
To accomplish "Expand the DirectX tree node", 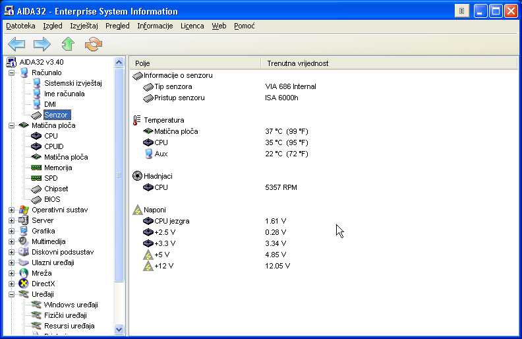I will 11,284.
